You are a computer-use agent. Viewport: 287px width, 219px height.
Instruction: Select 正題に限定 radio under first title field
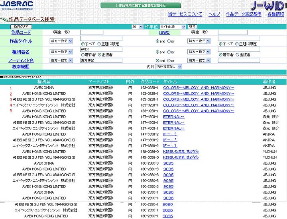(x=99, y=44)
